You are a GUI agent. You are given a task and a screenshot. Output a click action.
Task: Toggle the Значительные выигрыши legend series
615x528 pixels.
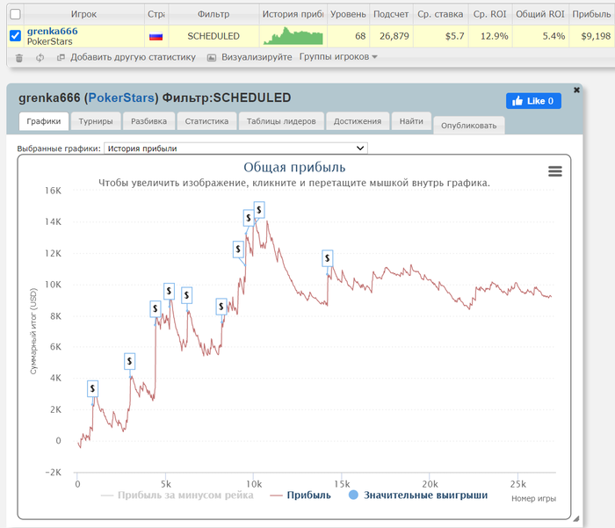(x=418, y=495)
